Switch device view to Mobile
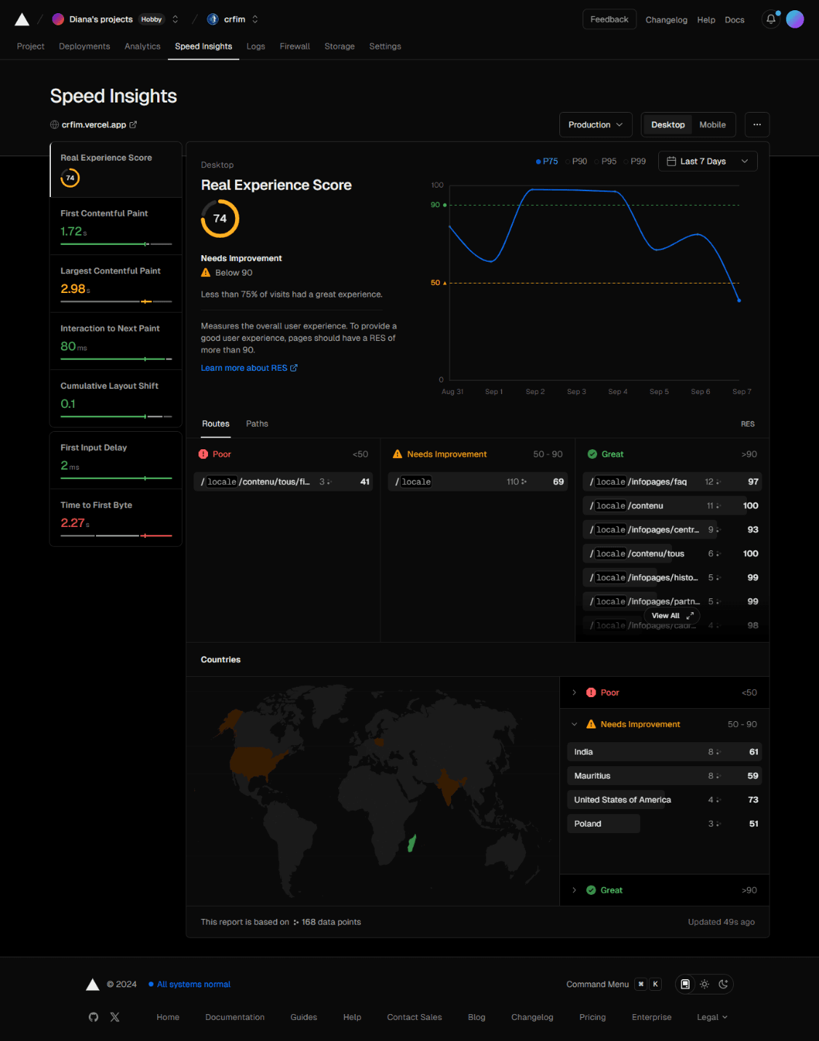The image size is (819, 1041). (x=713, y=125)
